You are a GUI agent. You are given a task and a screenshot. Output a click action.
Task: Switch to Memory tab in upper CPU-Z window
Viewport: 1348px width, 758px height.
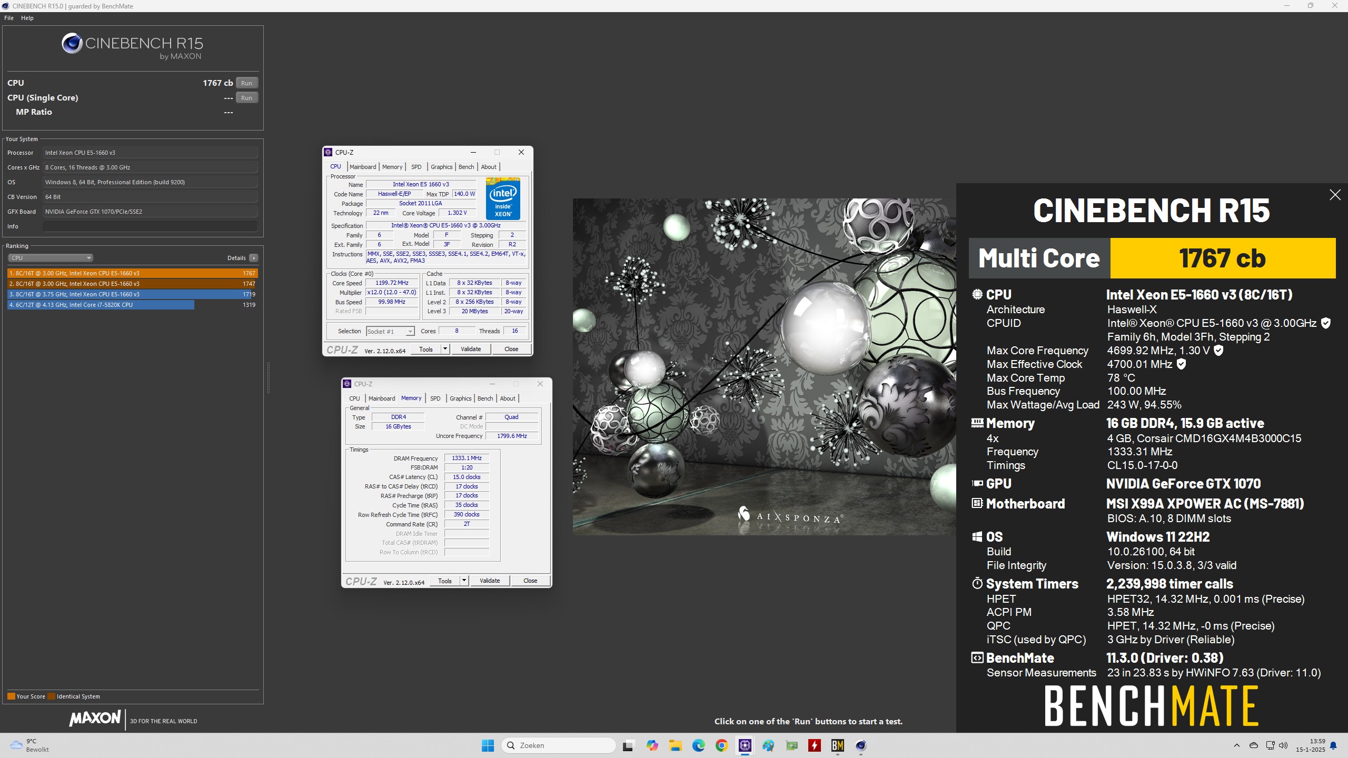[392, 167]
